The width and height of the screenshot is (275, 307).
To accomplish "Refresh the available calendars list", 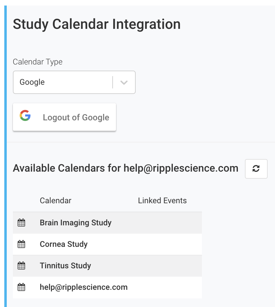I will pyautogui.click(x=256, y=169).
